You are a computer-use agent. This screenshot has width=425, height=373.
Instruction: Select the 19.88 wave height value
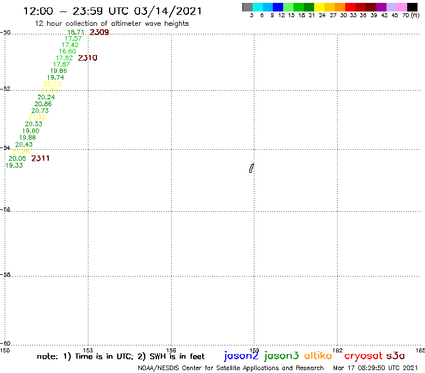pyautogui.click(x=28, y=138)
